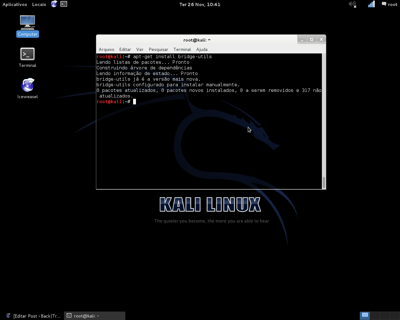
Task: Click line 'Construindo árvore de dependências'
Action: point(144,68)
